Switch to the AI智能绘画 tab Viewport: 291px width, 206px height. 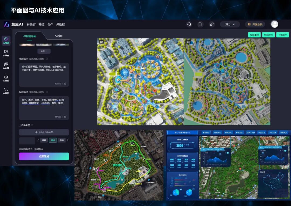point(30,36)
